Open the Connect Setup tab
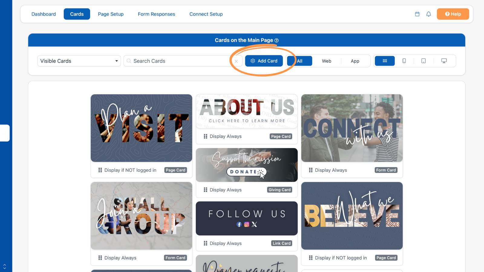The width and height of the screenshot is (484, 272). tap(206, 14)
